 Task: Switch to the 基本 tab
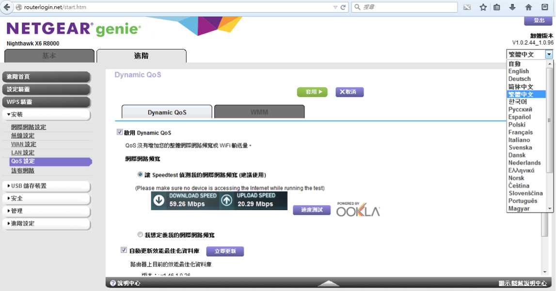49,56
